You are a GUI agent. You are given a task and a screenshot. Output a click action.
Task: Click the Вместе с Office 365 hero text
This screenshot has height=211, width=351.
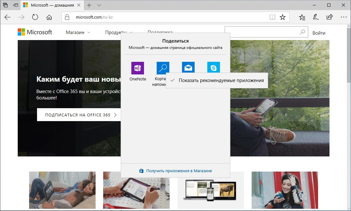78,95
